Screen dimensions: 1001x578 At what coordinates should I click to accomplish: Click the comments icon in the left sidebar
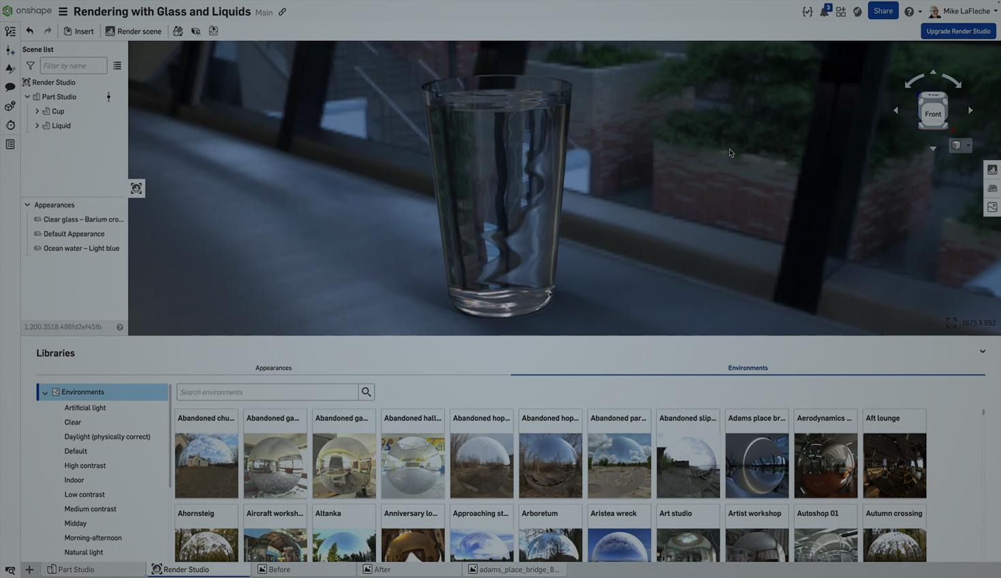[10, 87]
